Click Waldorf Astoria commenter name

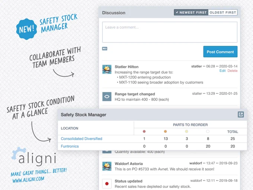pyautogui.click(x=129, y=164)
